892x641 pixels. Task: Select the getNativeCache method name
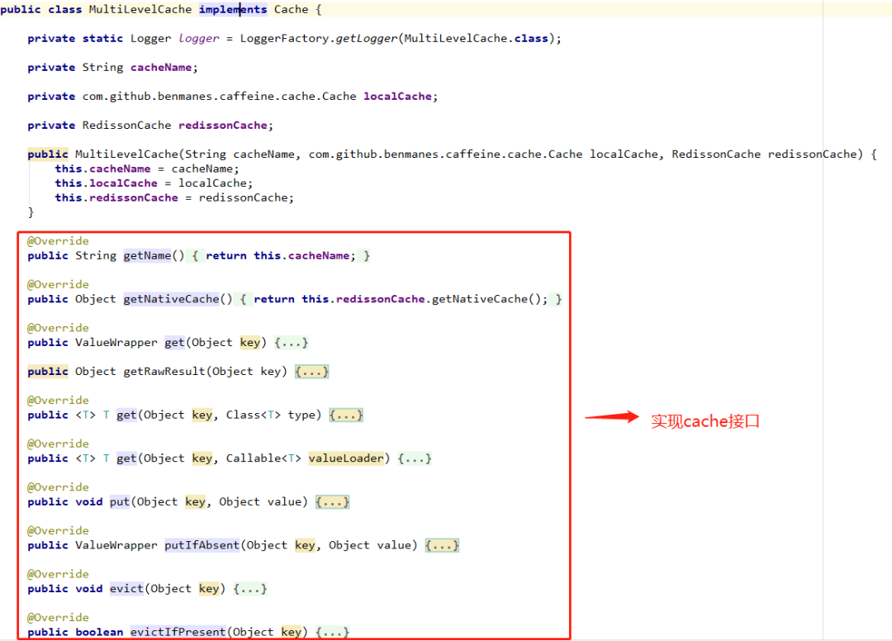pos(171,298)
